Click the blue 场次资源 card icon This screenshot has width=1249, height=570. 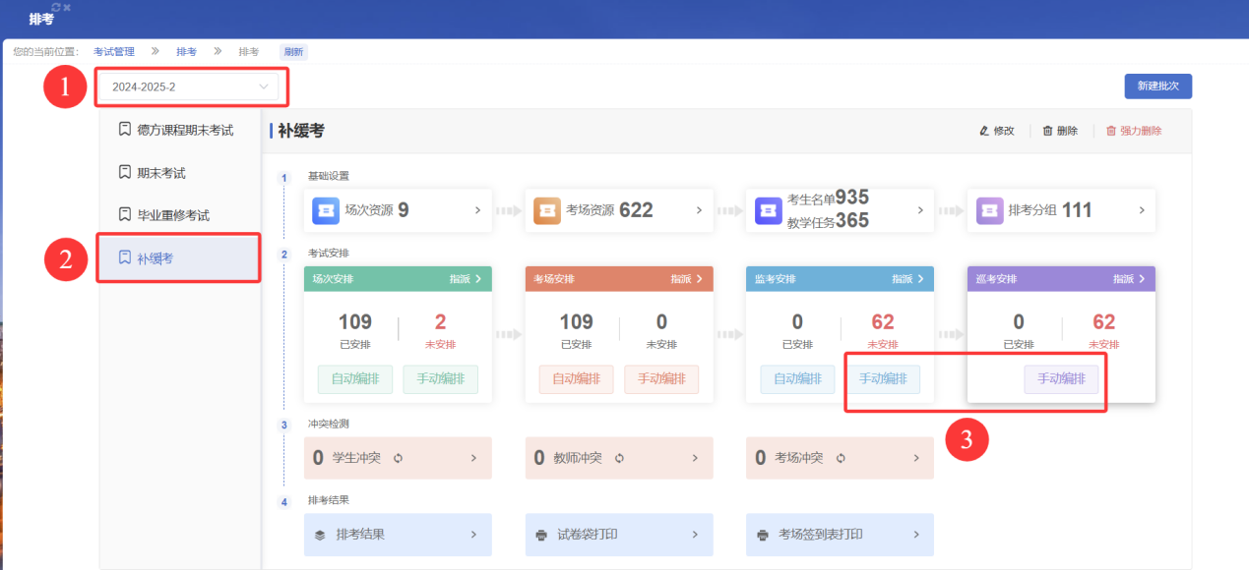tap(326, 210)
